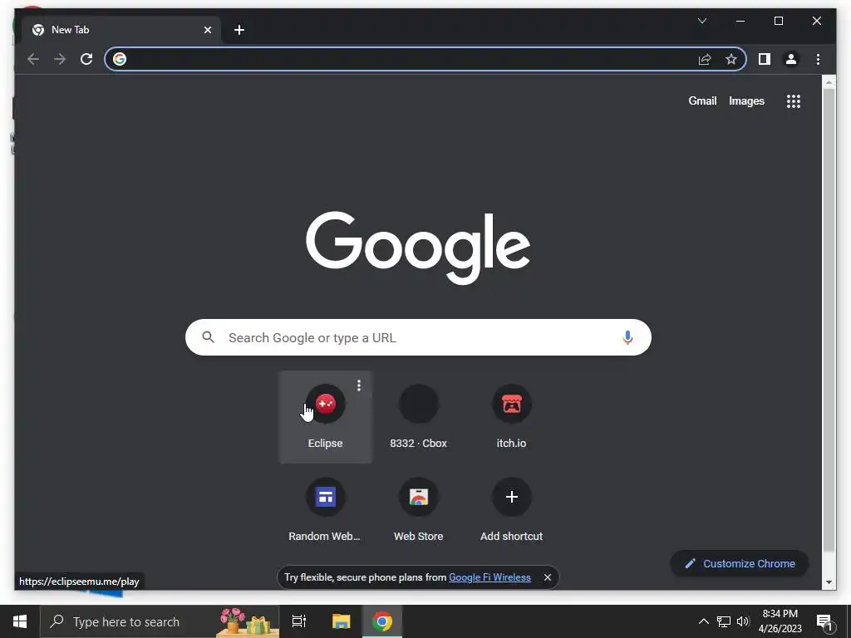Image resolution: width=851 pixels, height=638 pixels.
Task: Select the New Tab browser tab
Action: click(x=121, y=30)
